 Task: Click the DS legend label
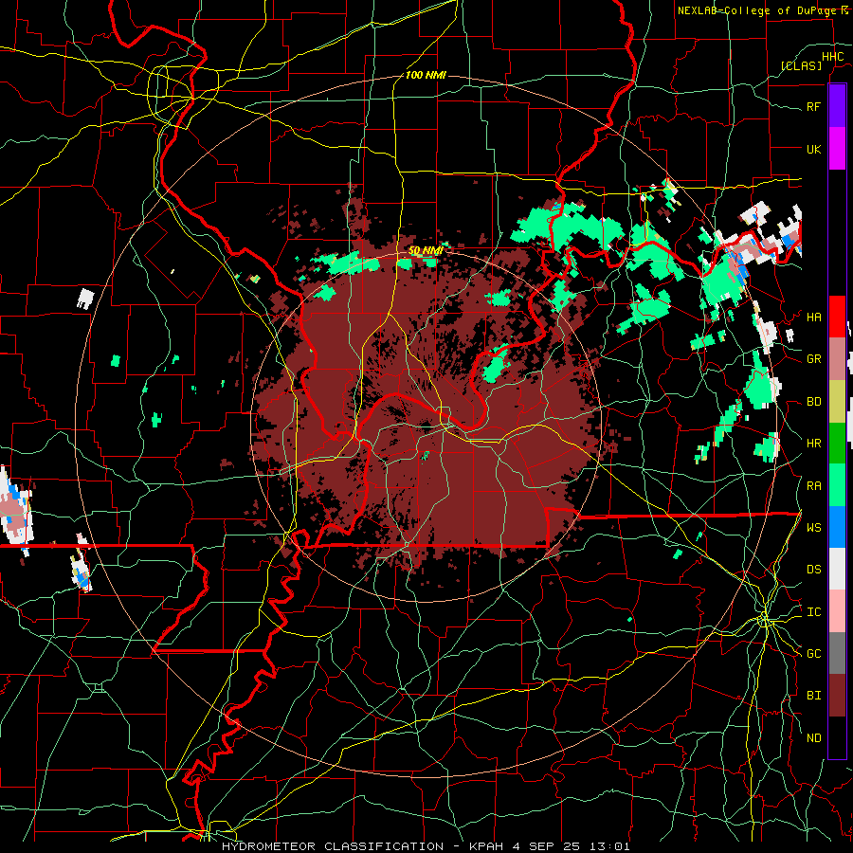814,570
